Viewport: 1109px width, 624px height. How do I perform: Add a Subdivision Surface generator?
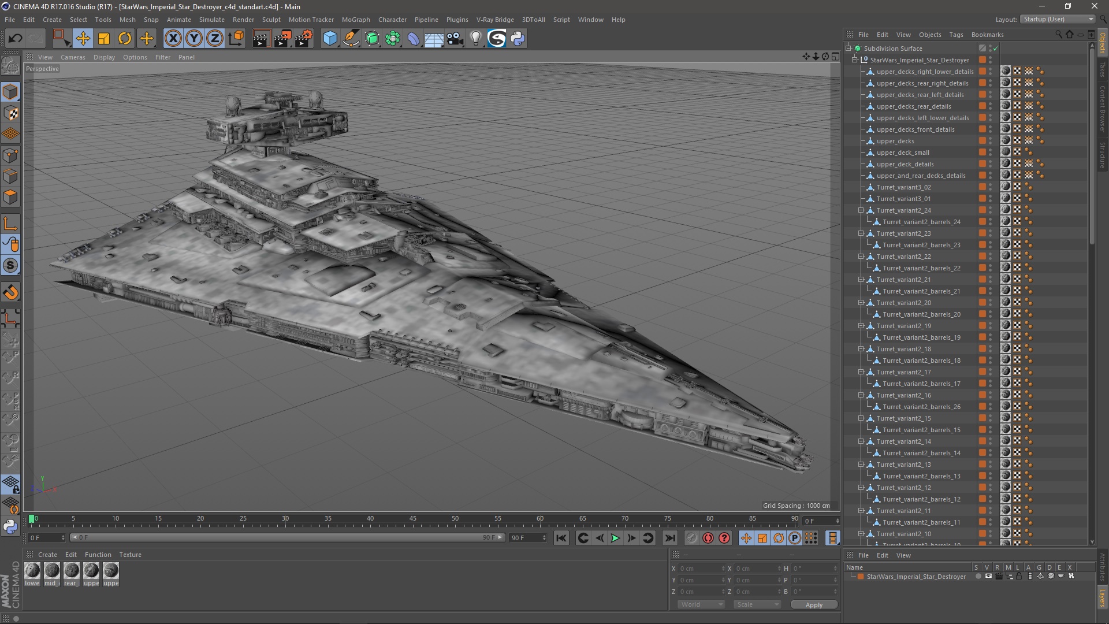[x=372, y=39]
